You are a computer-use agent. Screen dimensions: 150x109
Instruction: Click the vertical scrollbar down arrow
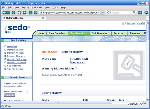(148, 99)
